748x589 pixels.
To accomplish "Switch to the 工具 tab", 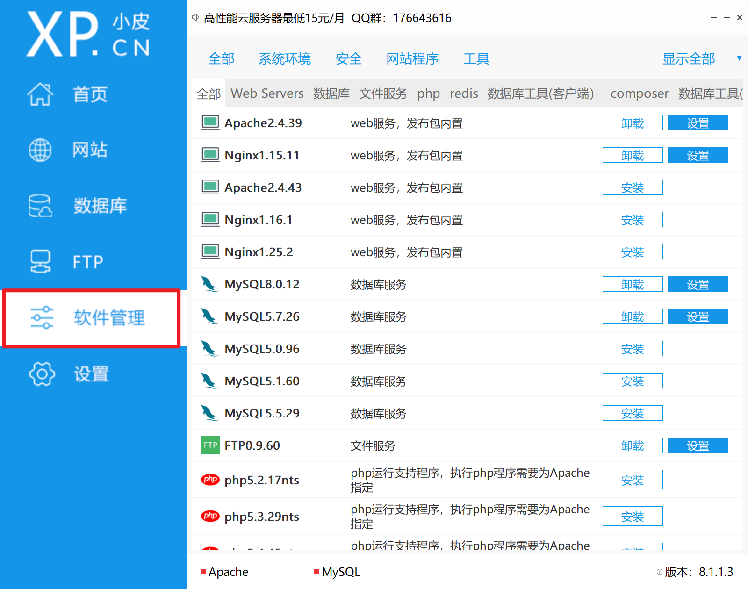I will [x=476, y=59].
